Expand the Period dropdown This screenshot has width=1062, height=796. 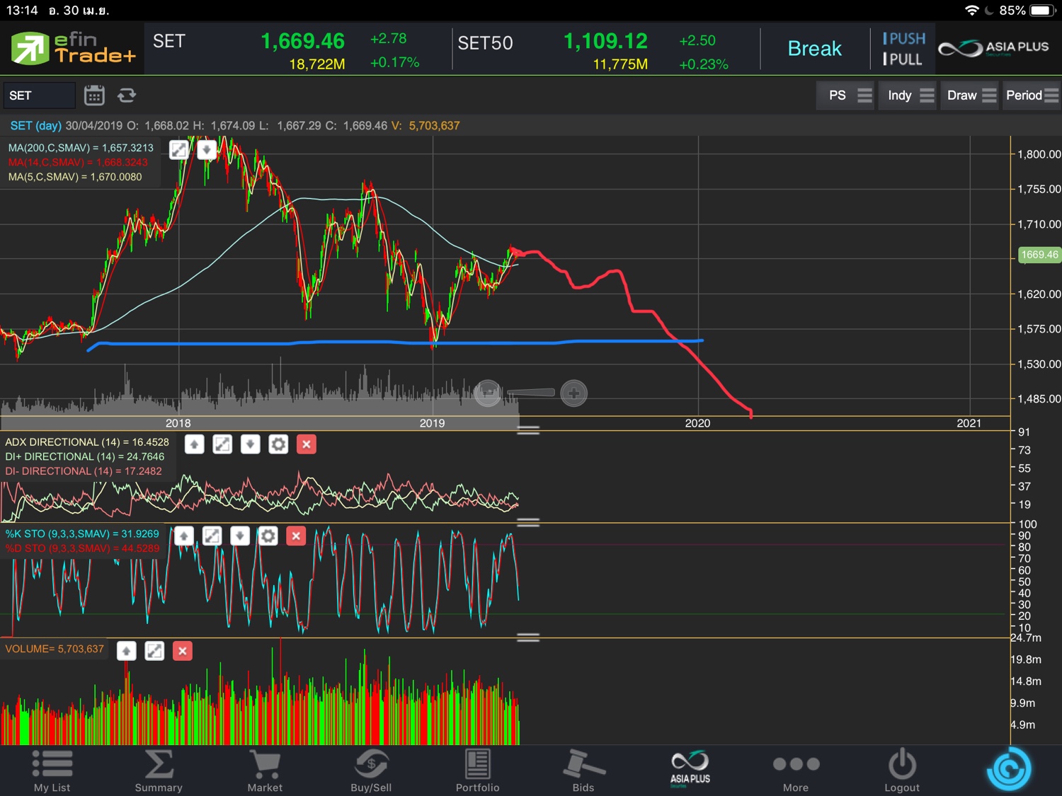coord(1032,96)
